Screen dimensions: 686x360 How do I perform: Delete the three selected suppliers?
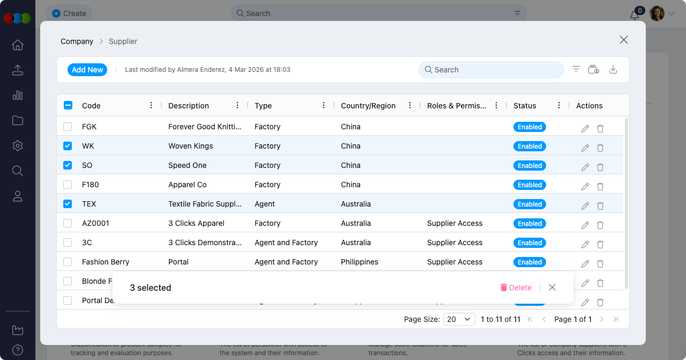click(x=516, y=288)
